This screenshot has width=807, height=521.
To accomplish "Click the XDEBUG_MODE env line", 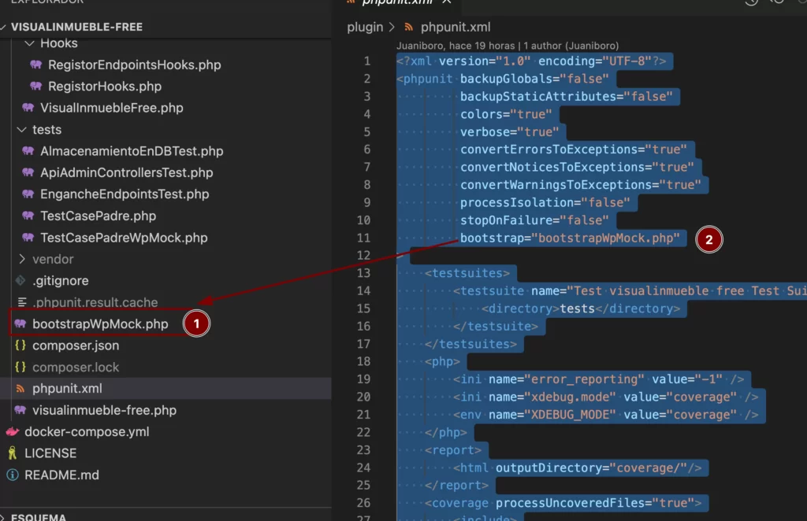I will coord(606,415).
